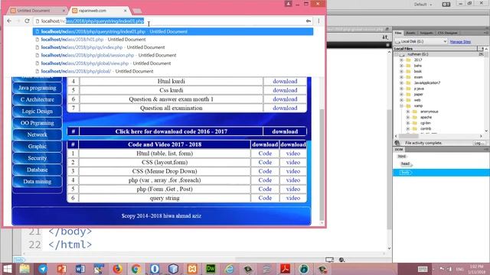Viewport: 490px width, 275px height.
Task: Click the browser page vertical scrollbar
Action: (x=322, y=165)
